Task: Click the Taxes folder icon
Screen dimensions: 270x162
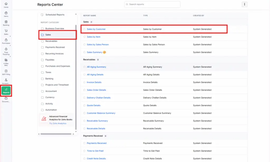Action: (42, 72)
